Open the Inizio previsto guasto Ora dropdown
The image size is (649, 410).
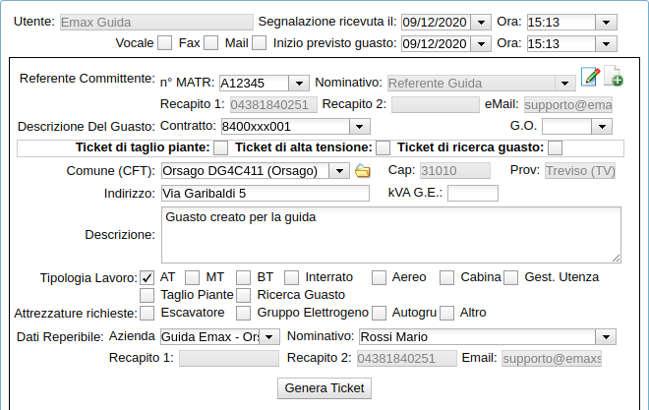point(606,43)
